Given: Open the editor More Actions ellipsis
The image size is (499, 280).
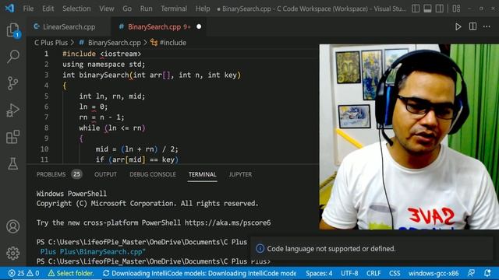Looking at the screenshot, I should pos(487,26).
